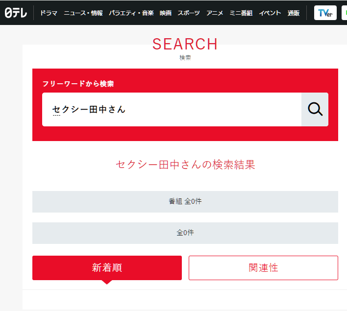Go to ニュース・情報 in navigation

click(83, 13)
